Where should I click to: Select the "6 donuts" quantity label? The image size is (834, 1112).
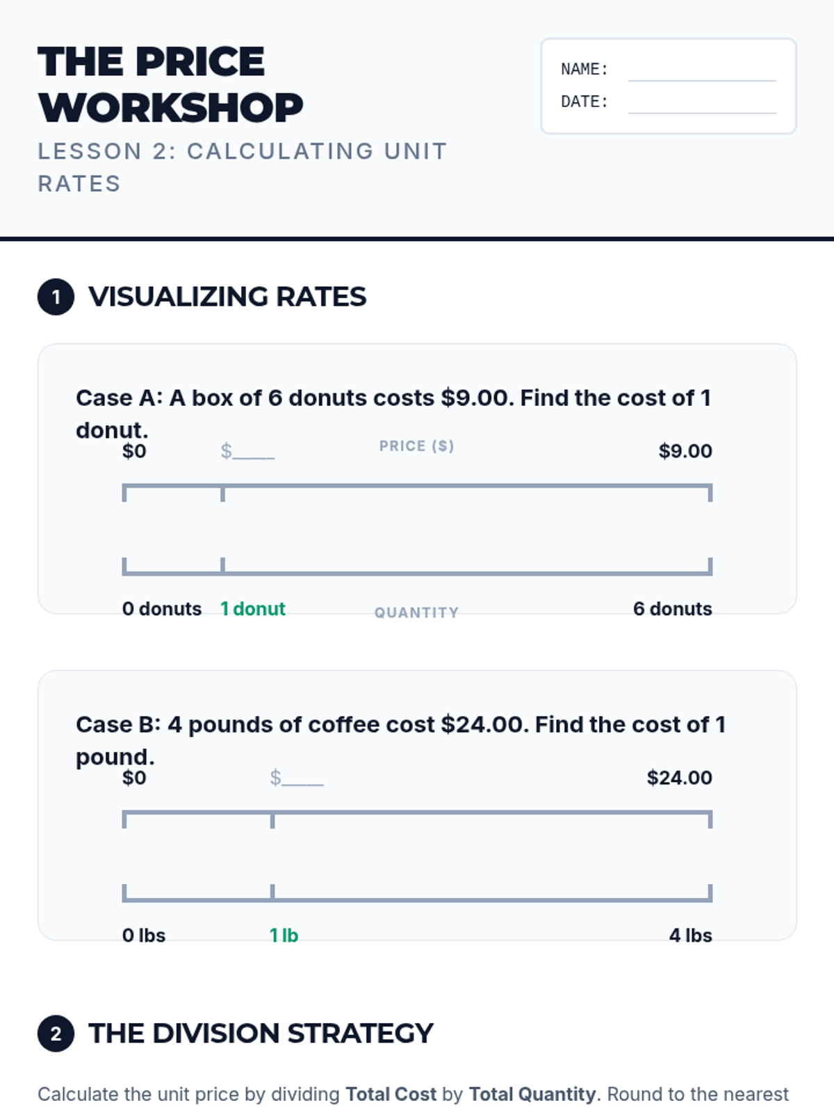tap(672, 609)
